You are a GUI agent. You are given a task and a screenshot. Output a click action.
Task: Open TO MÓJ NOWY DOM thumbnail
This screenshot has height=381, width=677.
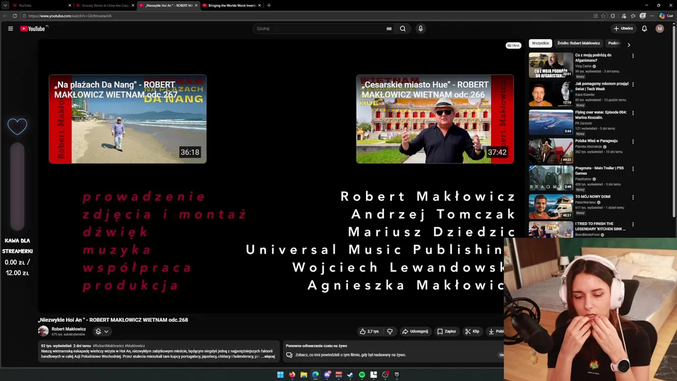pos(551,206)
